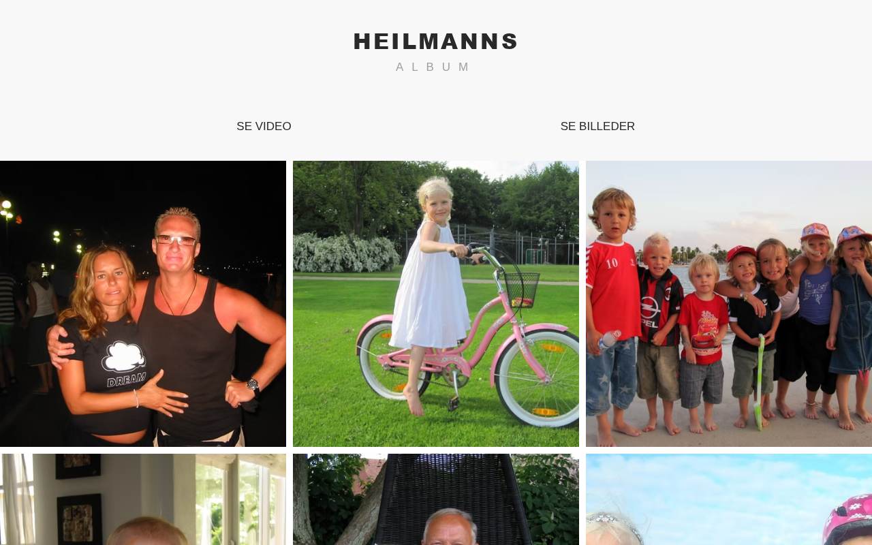View the image of kids wearing caps by water
The image size is (872, 545).
[729, 304]
